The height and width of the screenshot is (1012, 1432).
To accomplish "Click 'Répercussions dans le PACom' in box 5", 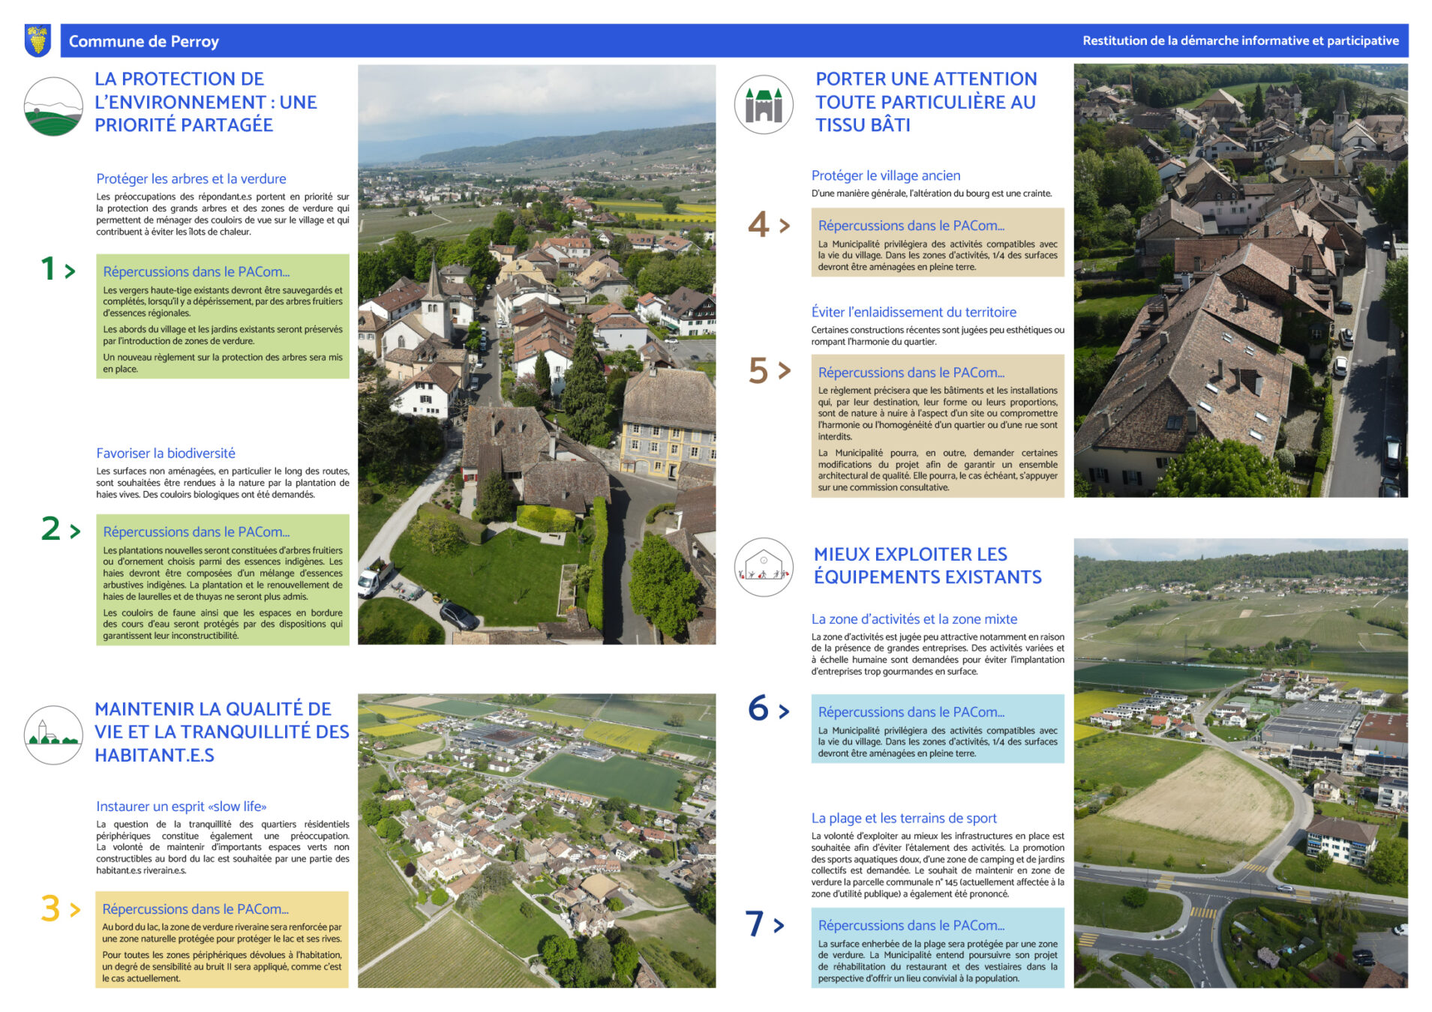I will click(911, 372).
